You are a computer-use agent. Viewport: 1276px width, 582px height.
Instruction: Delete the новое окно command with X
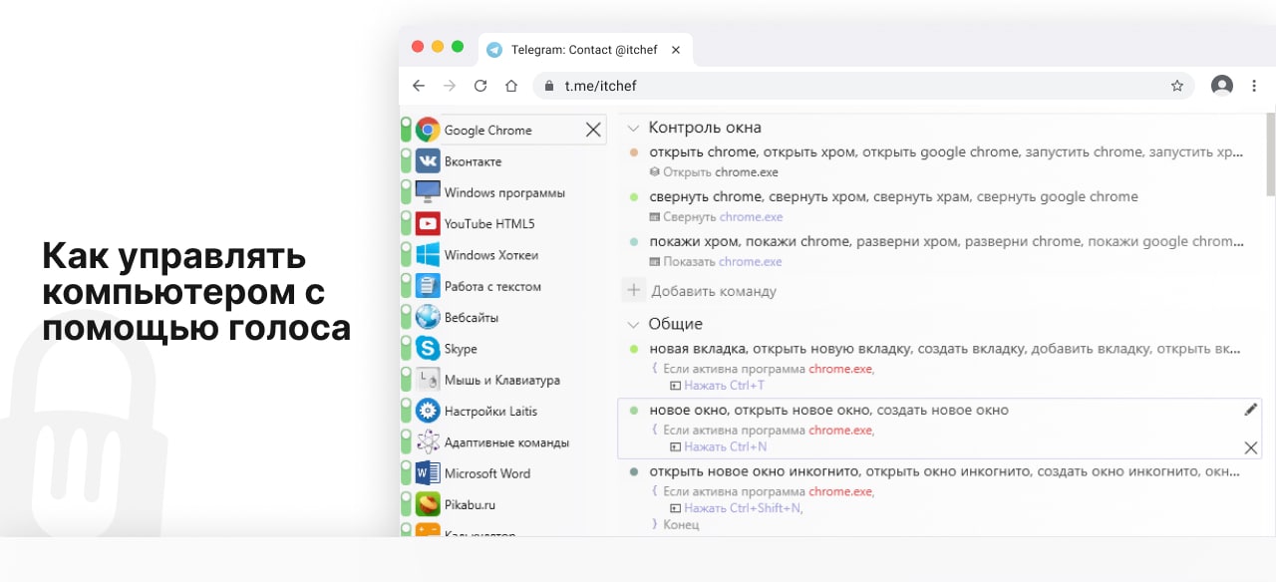coord(1251,447)
